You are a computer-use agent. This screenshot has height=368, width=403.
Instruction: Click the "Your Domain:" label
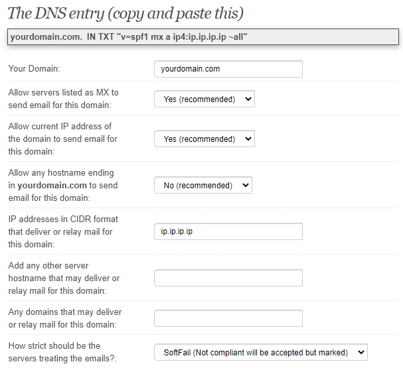[x=34, y=69]
